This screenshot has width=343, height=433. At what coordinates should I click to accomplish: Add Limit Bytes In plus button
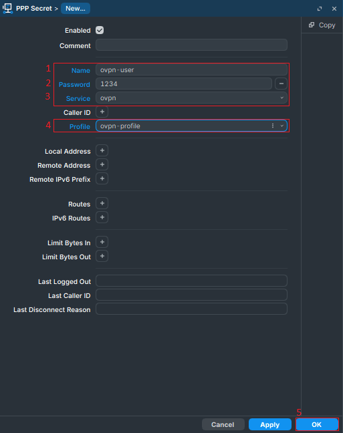(102, 242)
